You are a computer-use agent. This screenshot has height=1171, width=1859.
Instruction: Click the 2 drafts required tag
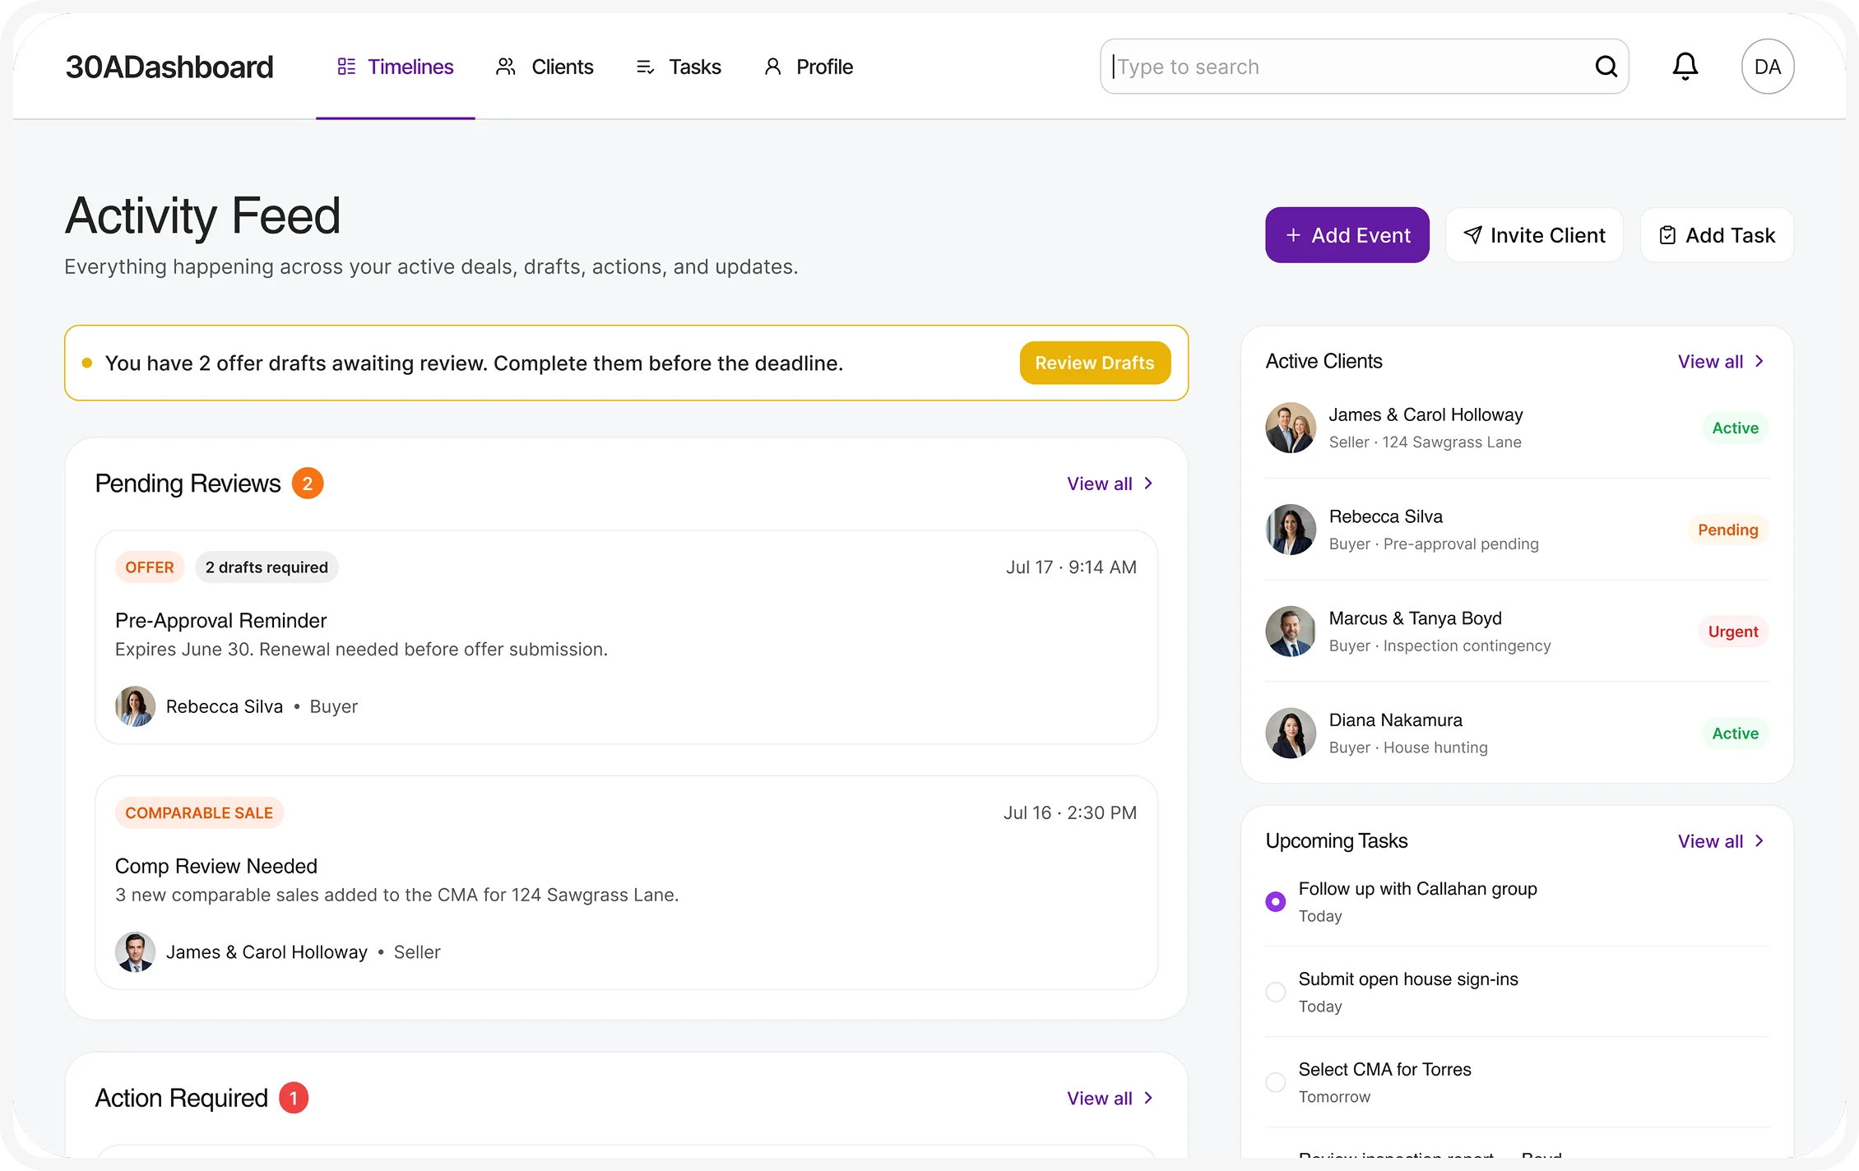point(267,567)
